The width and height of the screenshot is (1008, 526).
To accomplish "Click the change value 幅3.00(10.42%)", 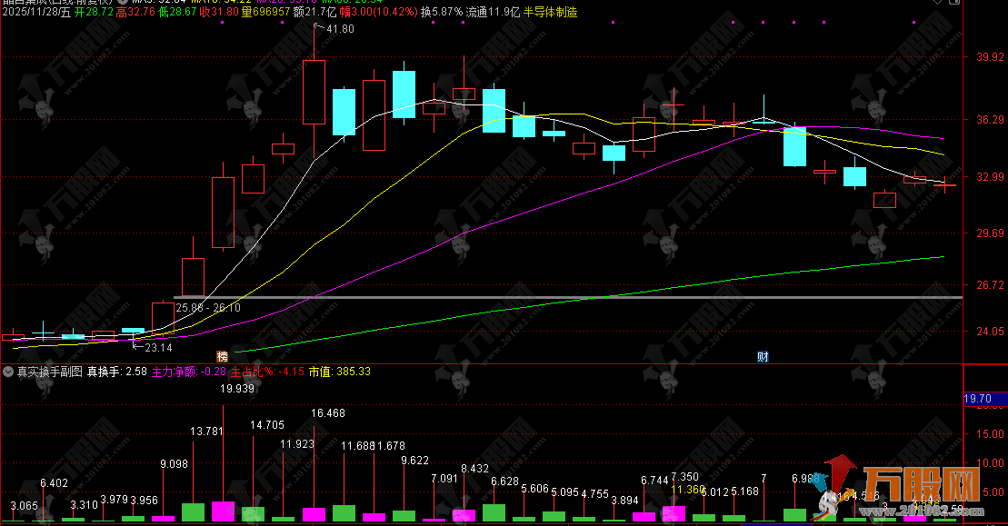I will point(379,12).
